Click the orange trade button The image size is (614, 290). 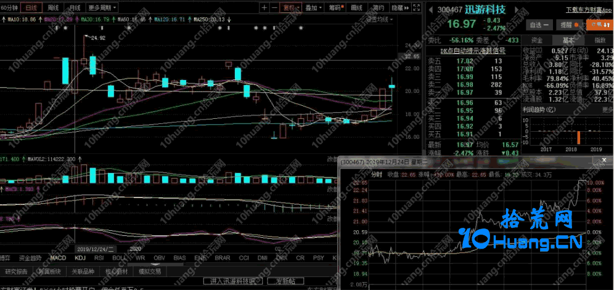(600, 25)
